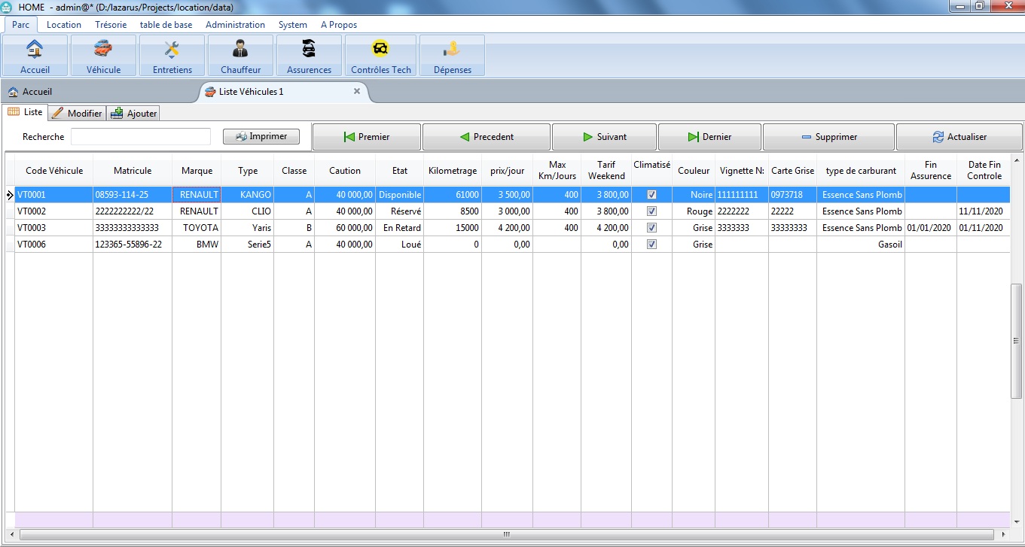The width and height of the screenshot is (1025, 547).
Task: Switch to the Modifier tab
Action: (77, 114)
